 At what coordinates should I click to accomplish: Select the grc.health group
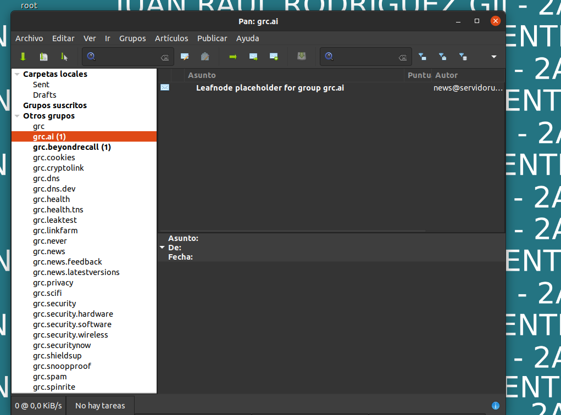[52, 199]
